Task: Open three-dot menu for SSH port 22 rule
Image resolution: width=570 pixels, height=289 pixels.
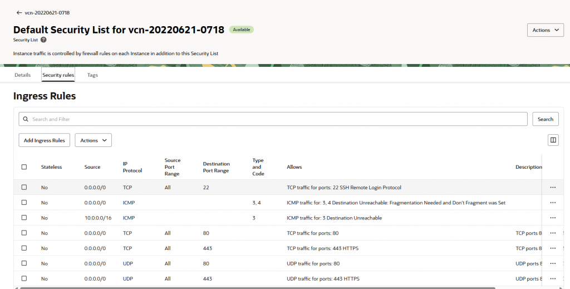Action: pyautogui.click(x=552, y=188)
